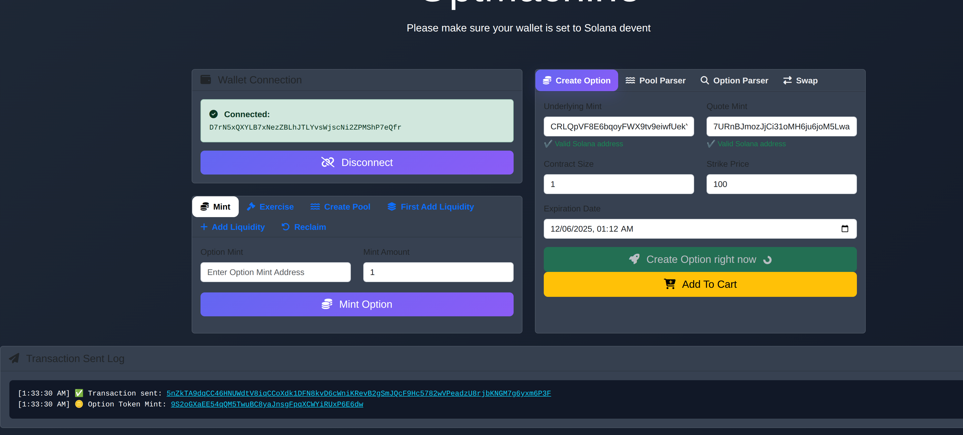Click the paper plane Transaction Sent Log icon
This screenshot has height=435, width=963.
coord(14,358)
